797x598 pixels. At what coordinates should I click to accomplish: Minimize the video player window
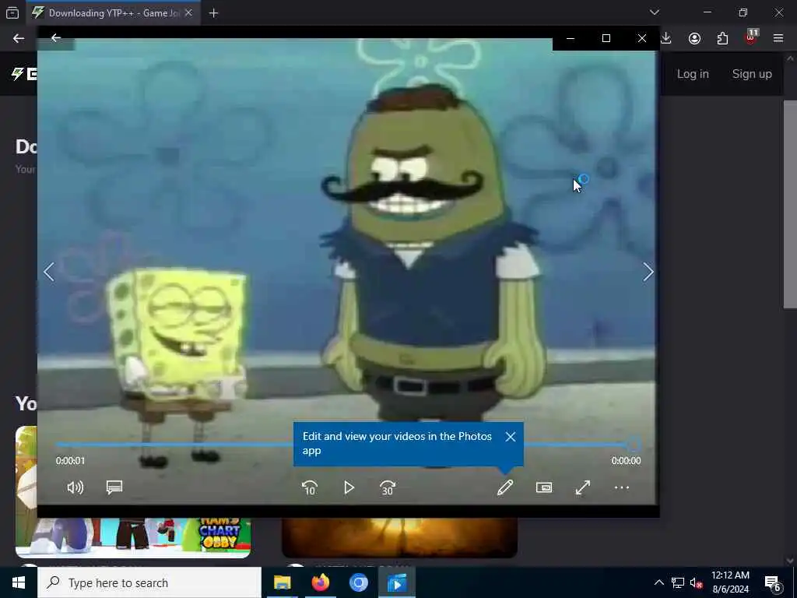[571, 38]
